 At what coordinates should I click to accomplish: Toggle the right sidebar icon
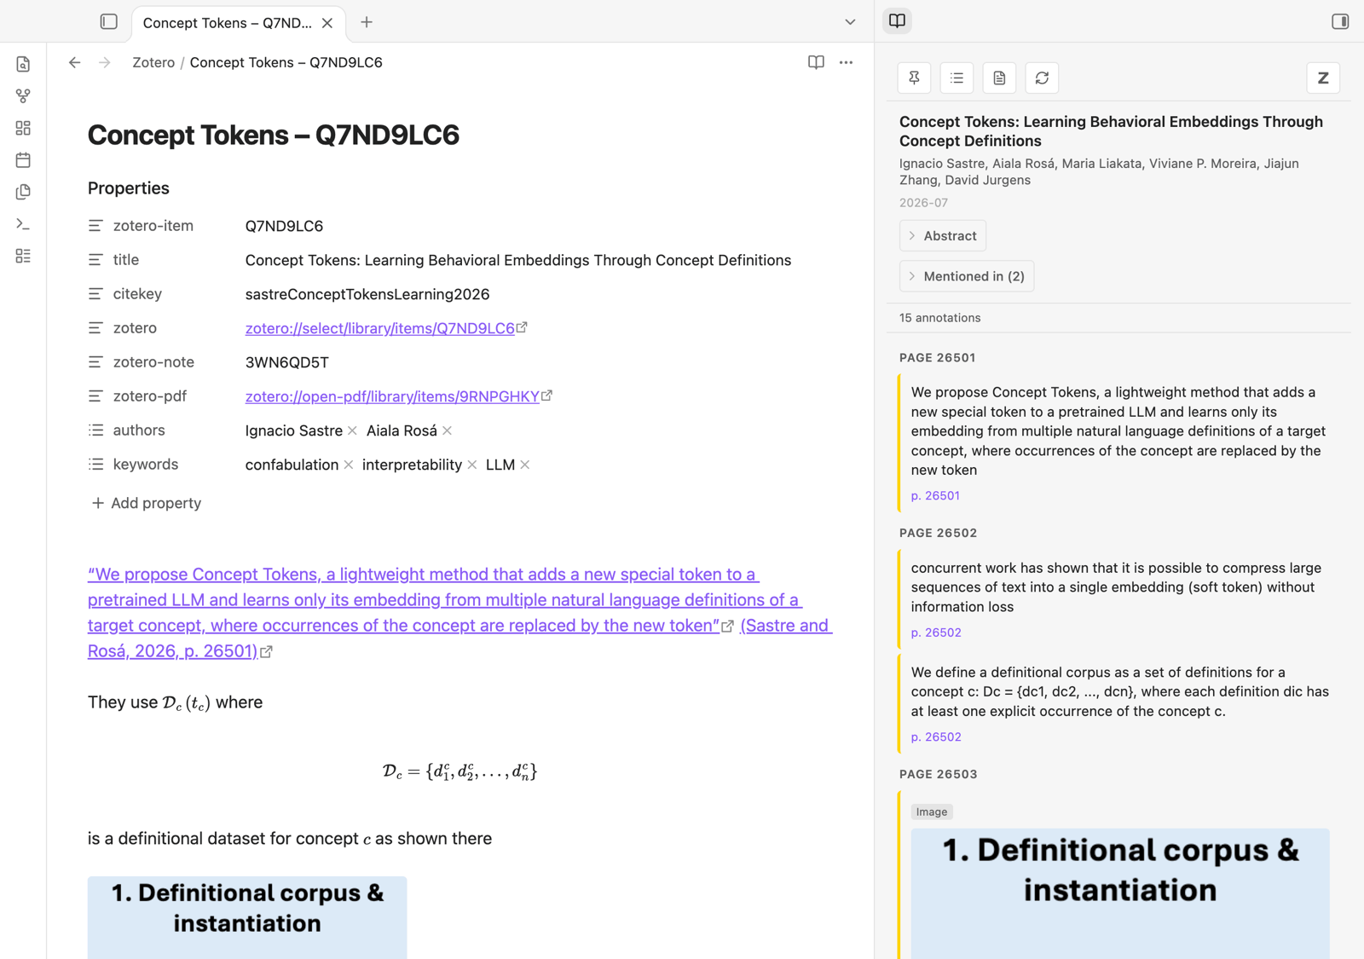1340,21
